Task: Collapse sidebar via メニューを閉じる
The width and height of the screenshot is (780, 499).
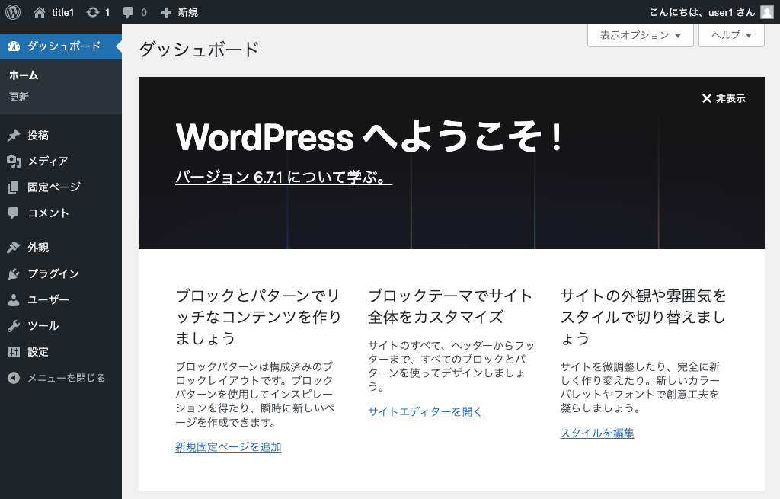Action: (x=61, y=378)
